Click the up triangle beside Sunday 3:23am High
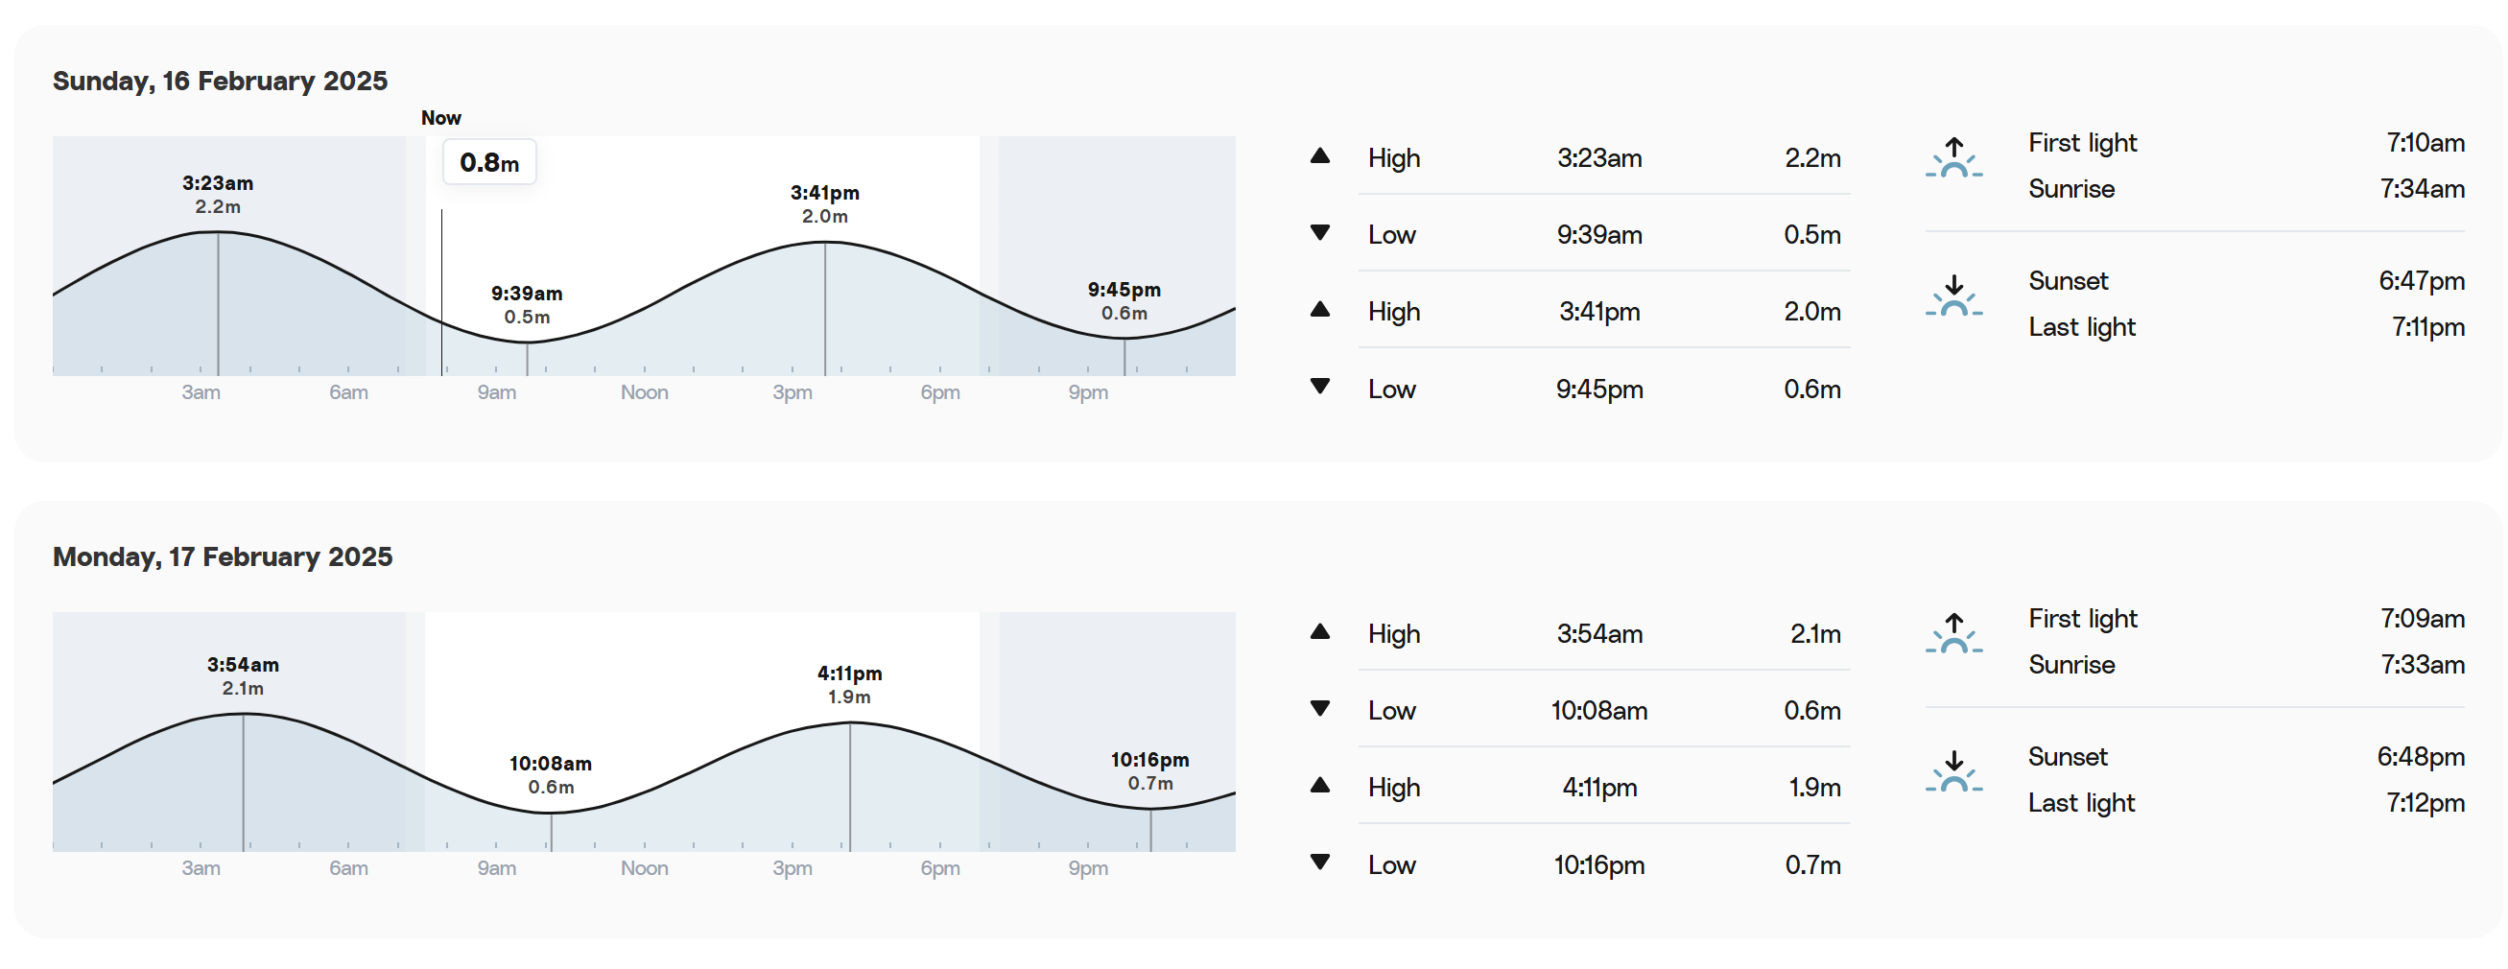Viewport: 2508px width, 969px height. (1319, 155)
